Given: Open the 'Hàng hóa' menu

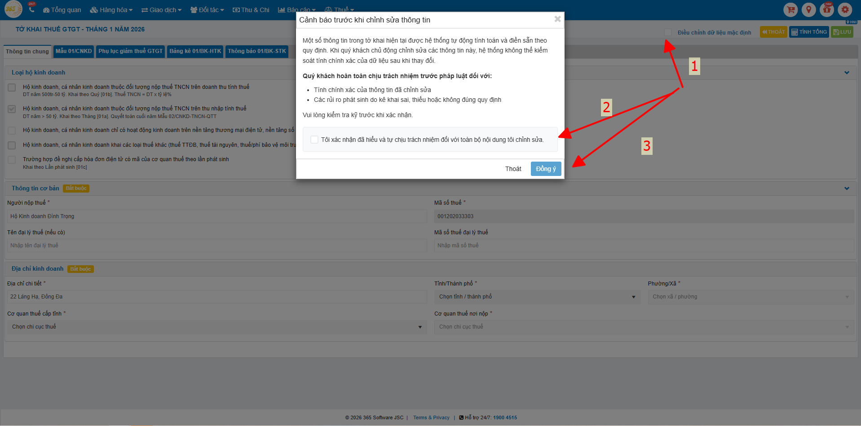Looking at the screenshot, I should (111, 10).
